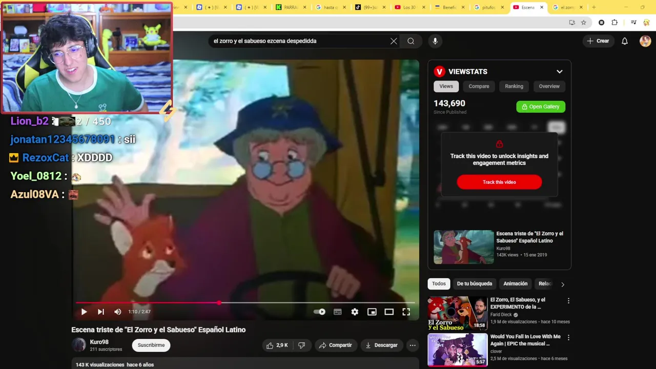Close the active Escena tab
The width and height of the screenshot is (656, 369).
(542, 7)
